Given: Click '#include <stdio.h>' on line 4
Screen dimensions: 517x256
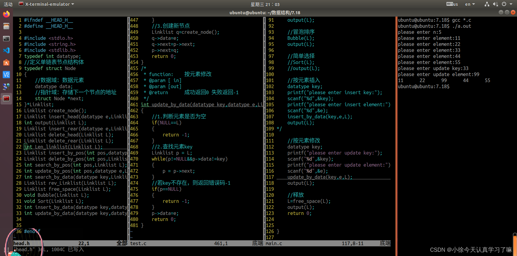Looking at the screenshot, I should point(49,38).
